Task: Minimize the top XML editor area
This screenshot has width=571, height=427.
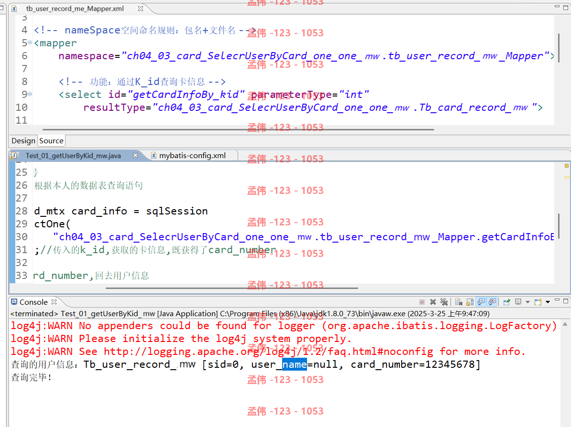Action: 557,6
